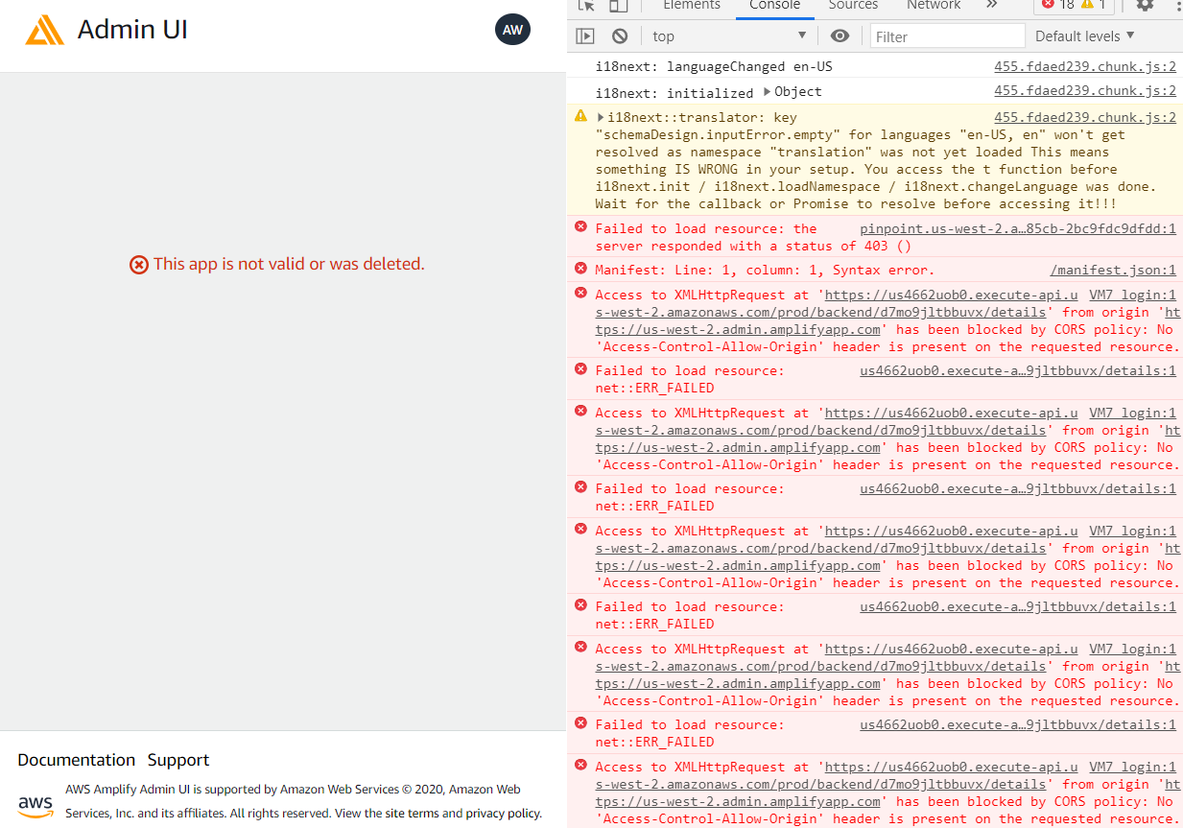Follow the privacy policy link in the footer
Image resolution: width=1183 pixels, height=828 pixels.
(503, 813)
